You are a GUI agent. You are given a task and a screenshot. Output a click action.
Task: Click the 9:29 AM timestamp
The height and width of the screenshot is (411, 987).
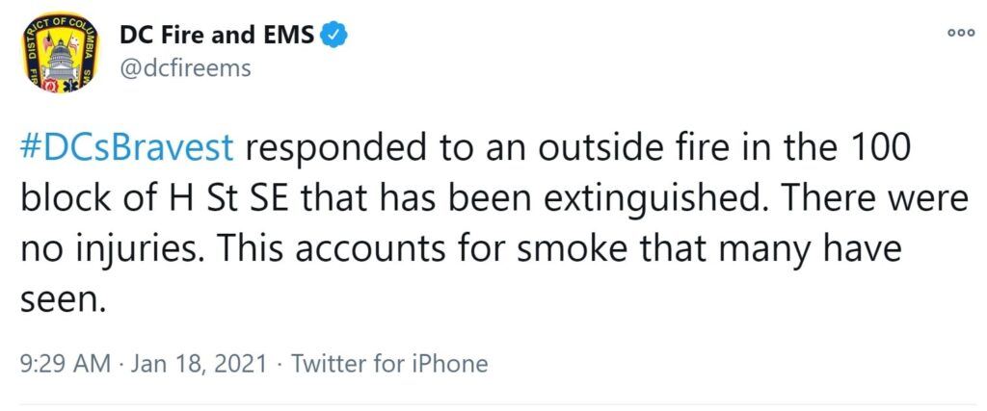(x=67, y=364)
